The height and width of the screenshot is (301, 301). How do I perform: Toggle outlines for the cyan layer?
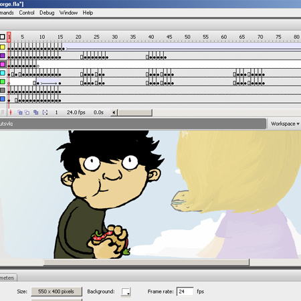pyautogui.click(x=3, y=73)
